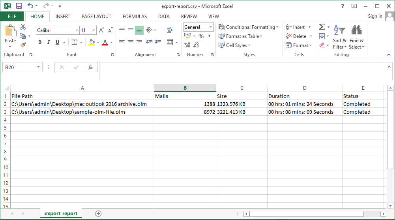Click Conditional Formatting button
The width and height of the screenshot is (395, 220).
tap(249, 27)
